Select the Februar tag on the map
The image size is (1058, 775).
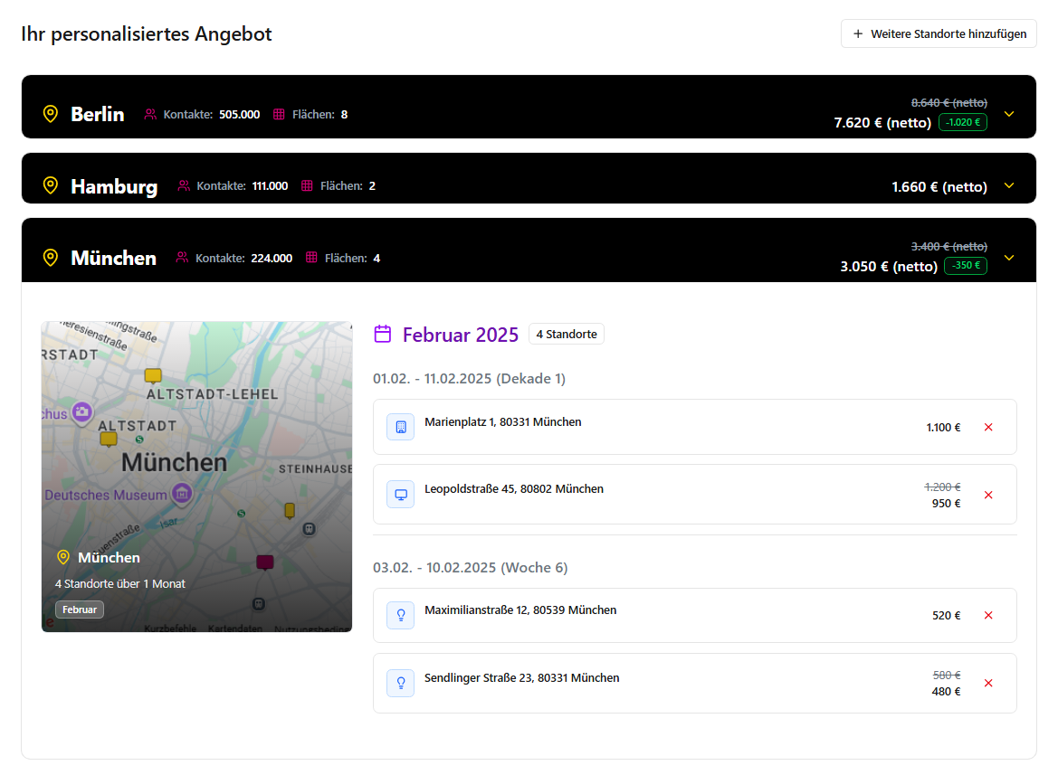80,610
